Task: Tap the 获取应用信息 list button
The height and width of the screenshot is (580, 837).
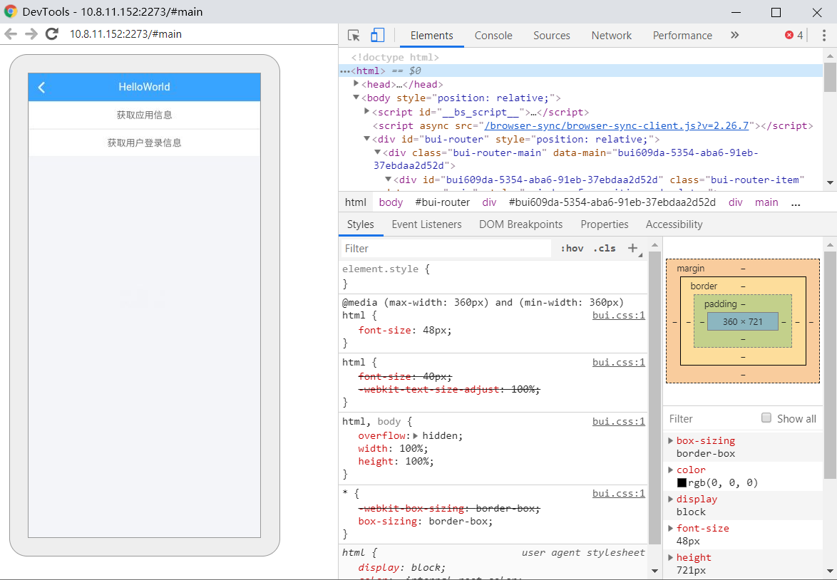Action: 144,115
